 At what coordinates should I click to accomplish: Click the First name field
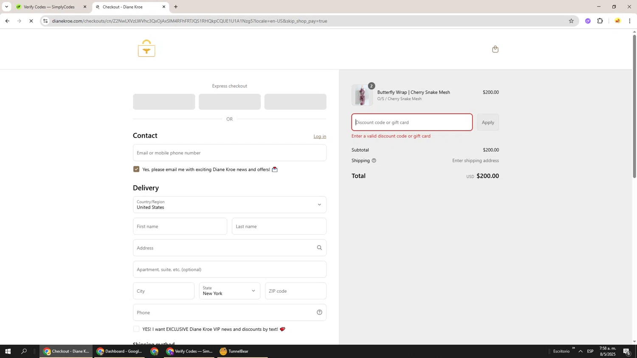tap(180, 227)
